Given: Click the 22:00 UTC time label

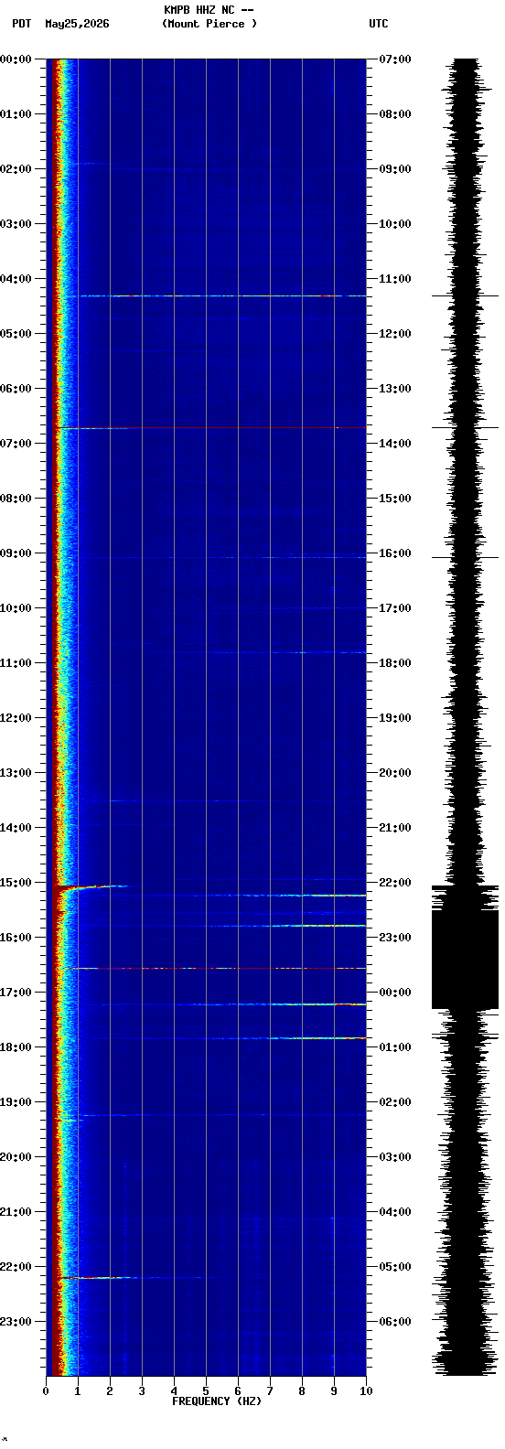Looking at the screenshot, I should pos(395,883).
